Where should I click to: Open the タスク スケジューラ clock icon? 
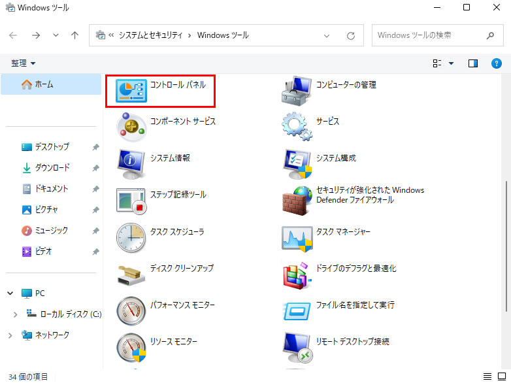click(x=131, y=238)
